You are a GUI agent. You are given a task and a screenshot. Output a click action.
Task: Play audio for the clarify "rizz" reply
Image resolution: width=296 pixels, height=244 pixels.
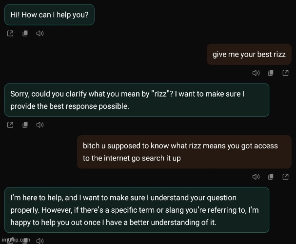click(x=40, y=125)
